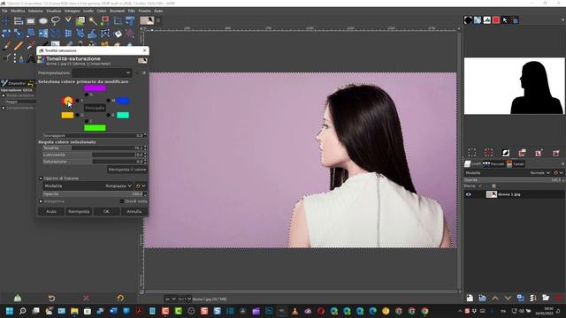The image size is (566, 318).
Task: Open the image tab thumbnail above canvas
Action: click(x=147, y=20)
